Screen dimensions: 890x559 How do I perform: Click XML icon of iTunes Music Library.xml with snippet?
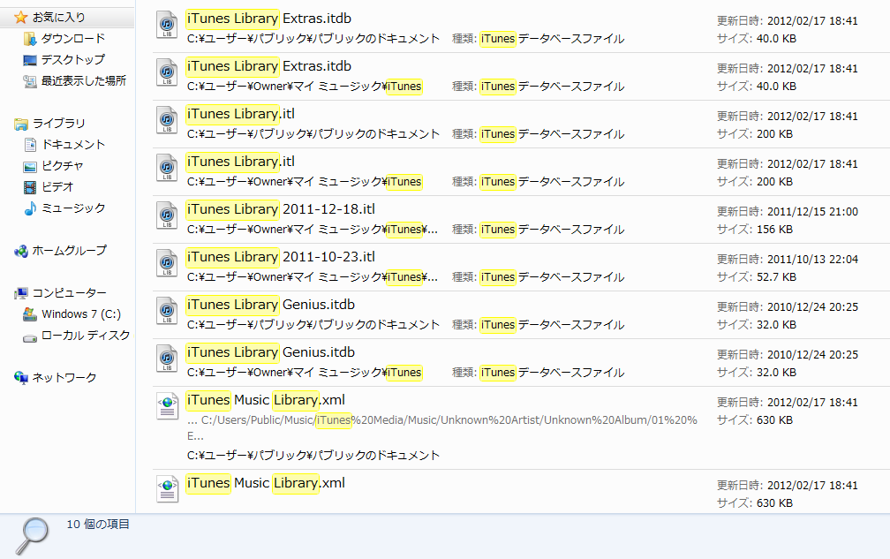click(168, 405)
